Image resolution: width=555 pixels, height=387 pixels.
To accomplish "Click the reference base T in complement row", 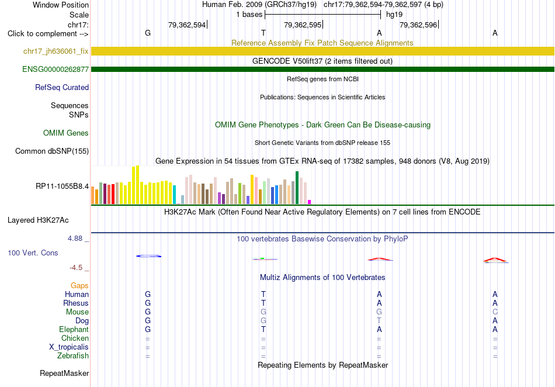I will [263, 33].
